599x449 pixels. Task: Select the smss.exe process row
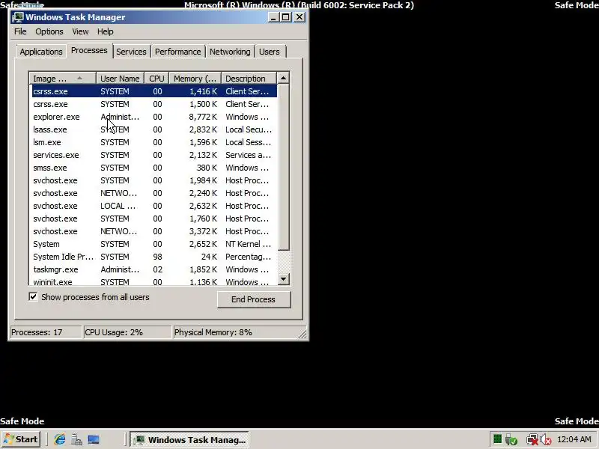[x=154, y=168]
